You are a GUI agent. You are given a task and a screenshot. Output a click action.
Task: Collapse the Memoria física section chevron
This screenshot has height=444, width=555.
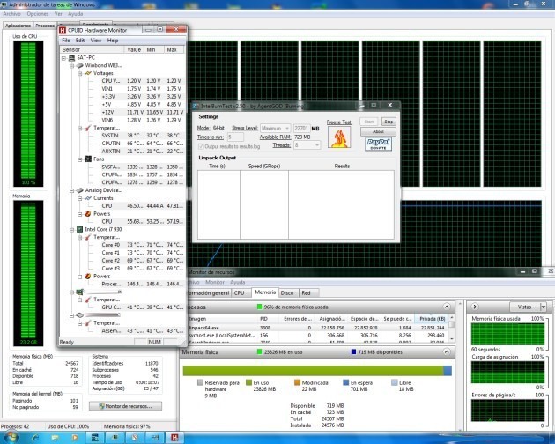(447, 352)
